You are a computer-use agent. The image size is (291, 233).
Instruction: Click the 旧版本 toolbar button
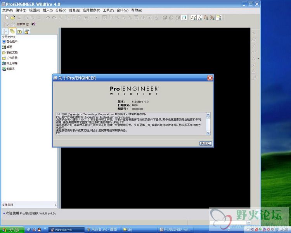[x=23, y=24]
